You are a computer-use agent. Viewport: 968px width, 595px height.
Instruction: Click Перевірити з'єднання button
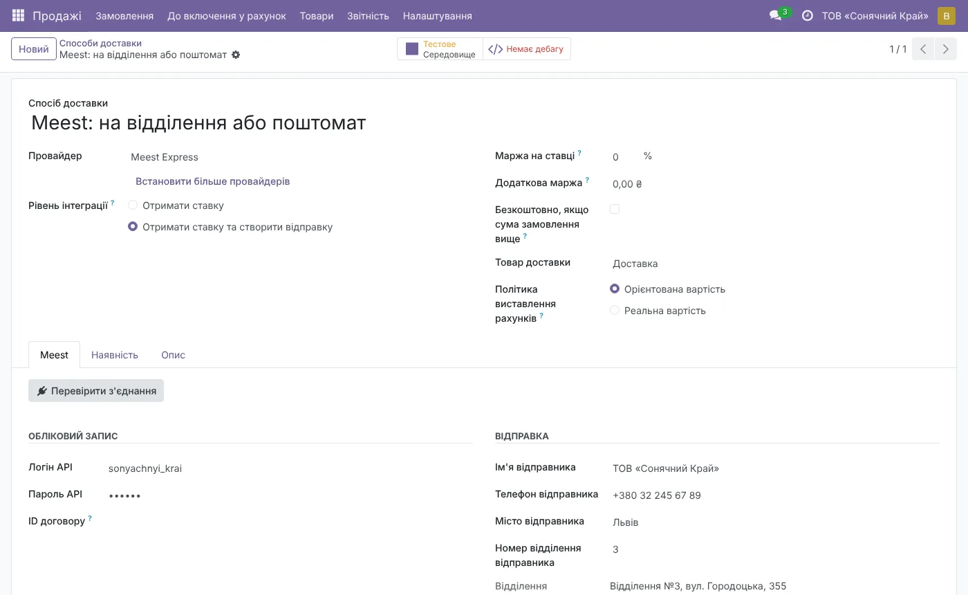96,391
